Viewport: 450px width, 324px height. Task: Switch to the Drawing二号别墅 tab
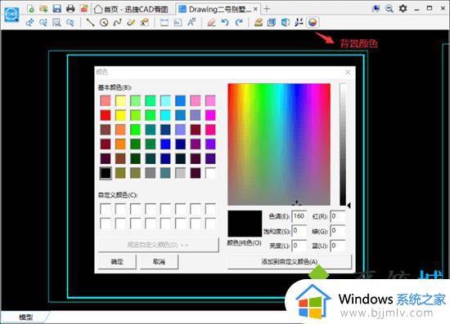(x=218, y=9)
